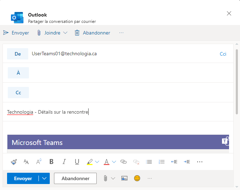Click Abandonner trash icon in top toolbar
Image resolution: width=240 pixels, height=190 pixels.
pyautogui.click(x=77, y=33)
